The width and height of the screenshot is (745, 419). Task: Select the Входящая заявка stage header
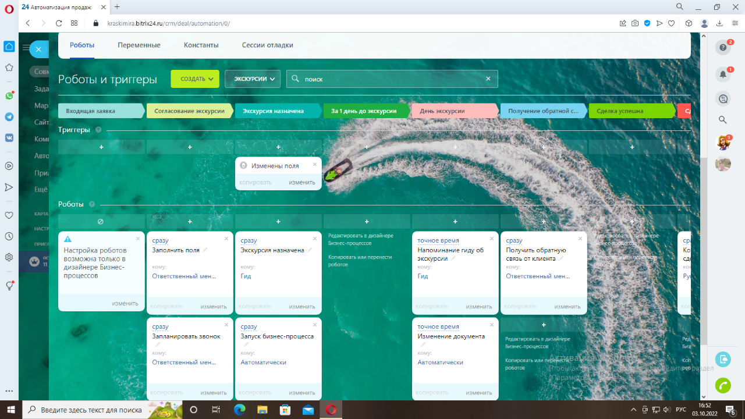101,111
